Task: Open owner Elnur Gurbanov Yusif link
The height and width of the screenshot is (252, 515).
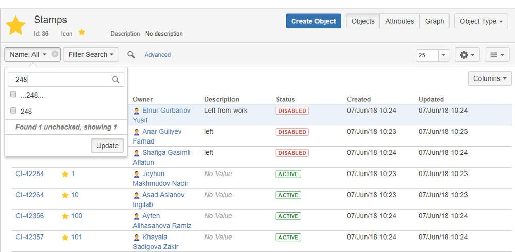Action: [x=161, y=115]
